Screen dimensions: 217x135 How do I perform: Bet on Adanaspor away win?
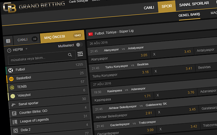coord(208,91)
